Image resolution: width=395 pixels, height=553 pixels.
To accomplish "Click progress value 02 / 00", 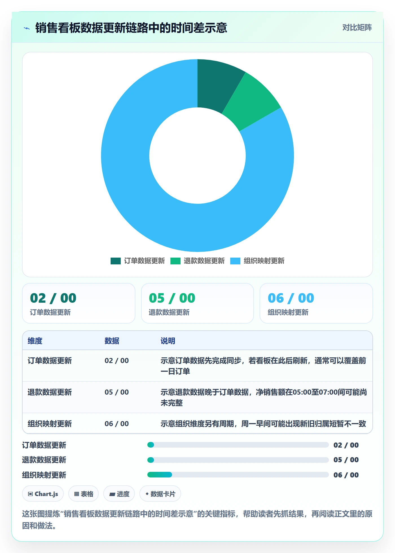I will 346,445.
